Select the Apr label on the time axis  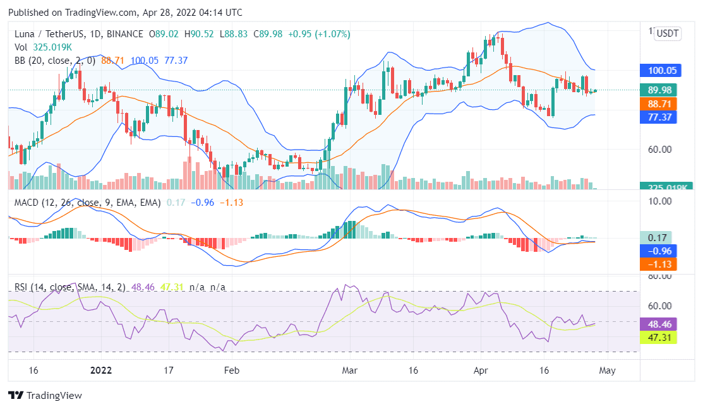(x=481, y=370)
